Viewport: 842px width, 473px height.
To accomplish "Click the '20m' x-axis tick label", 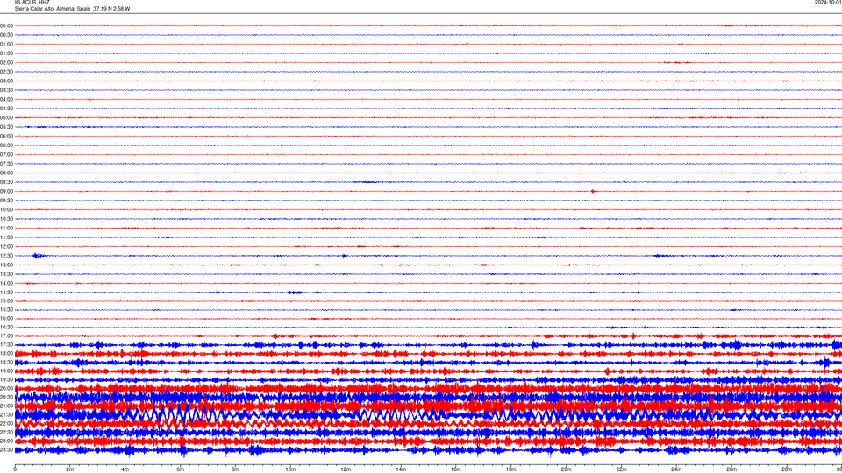I will [566, 469].
